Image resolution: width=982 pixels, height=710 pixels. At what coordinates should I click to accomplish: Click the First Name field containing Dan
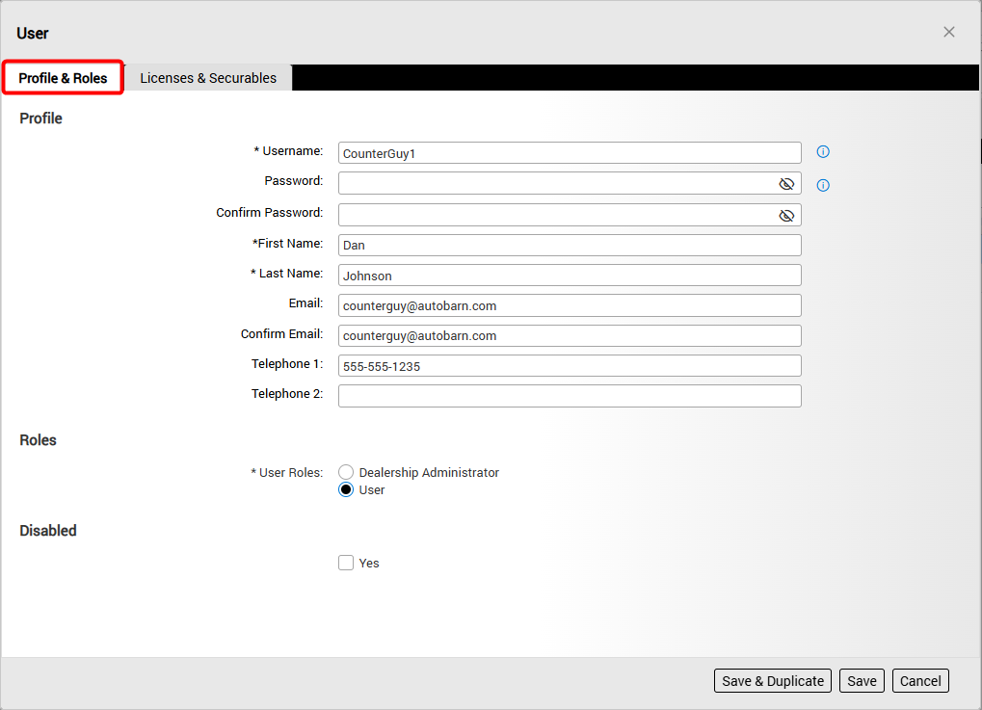coord(569,246)
